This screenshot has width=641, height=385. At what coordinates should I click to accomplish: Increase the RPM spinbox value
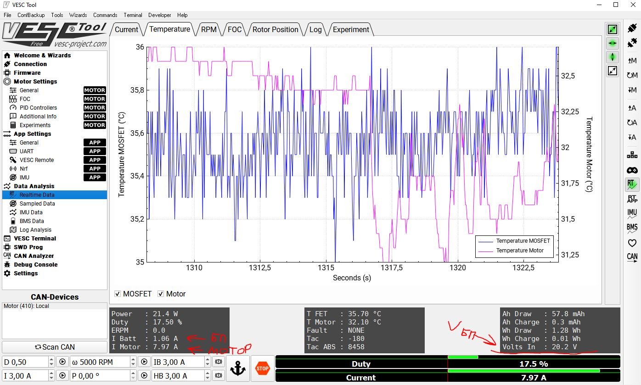(x=134, y=360)
